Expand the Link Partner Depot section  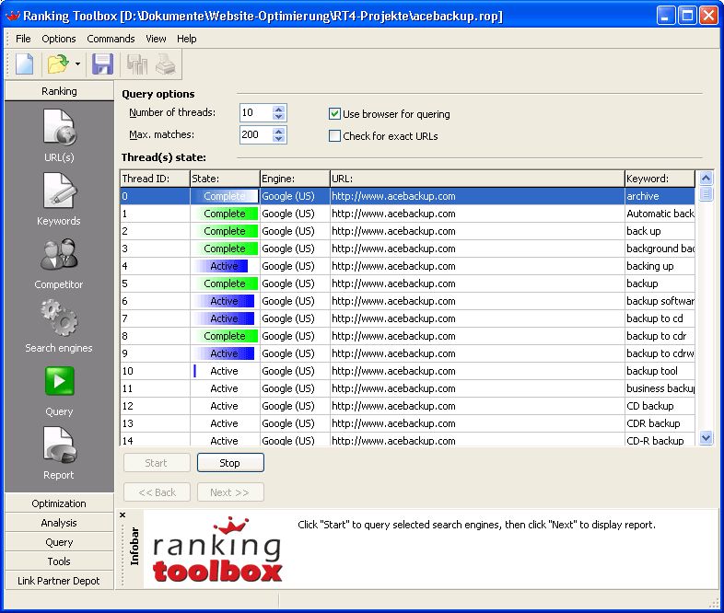click(59, 580)
